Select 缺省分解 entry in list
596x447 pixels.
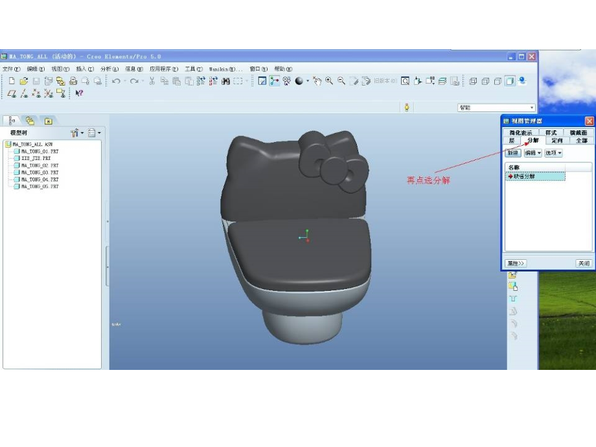(535, 176)
